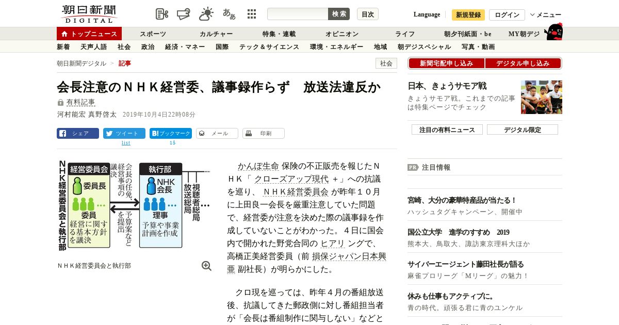Open the スポーツ tab
Viewport: 619px width, 325px height.
153,34
